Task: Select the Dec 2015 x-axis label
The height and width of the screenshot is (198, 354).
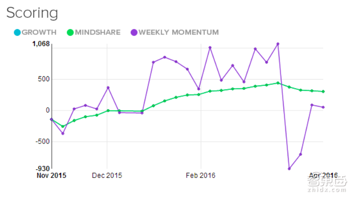Action: tap(107, 175)
